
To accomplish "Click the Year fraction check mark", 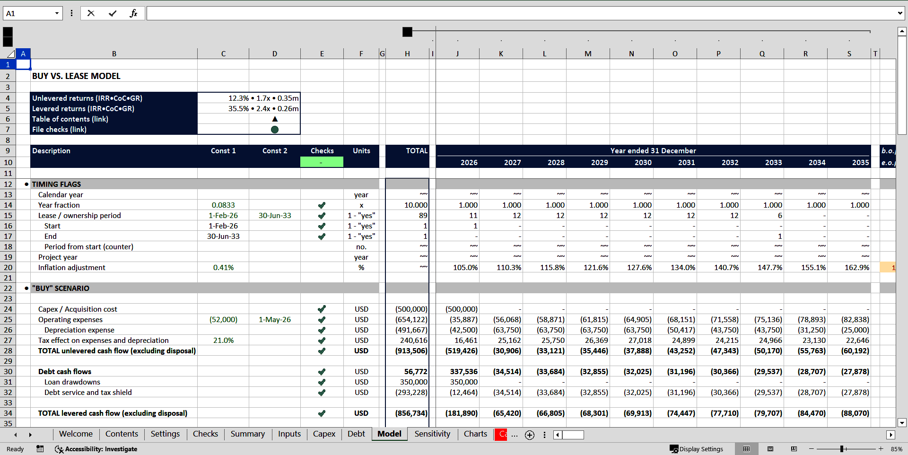I will [322, 205].
